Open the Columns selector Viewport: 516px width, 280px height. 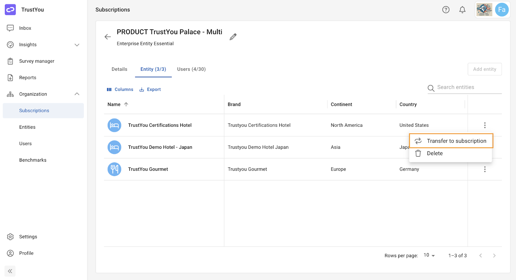(120, 89)
